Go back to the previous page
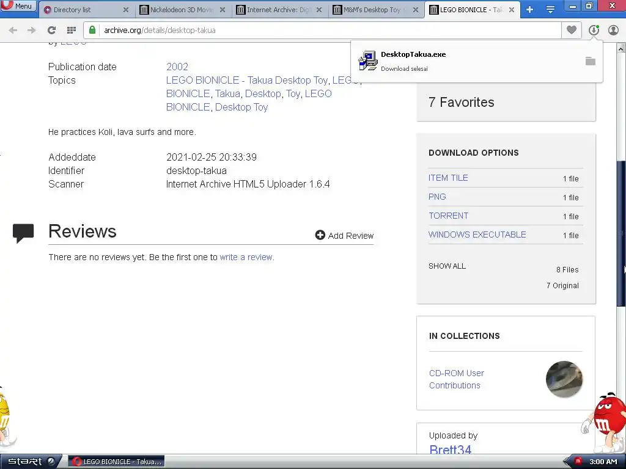Screen dimensions: 626x469 13,30
